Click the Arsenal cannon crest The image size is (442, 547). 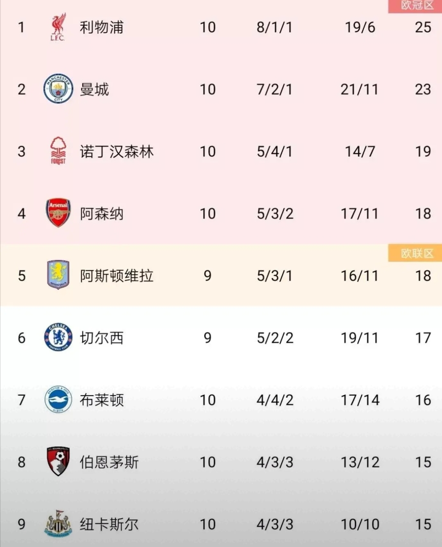coord(58,213)
